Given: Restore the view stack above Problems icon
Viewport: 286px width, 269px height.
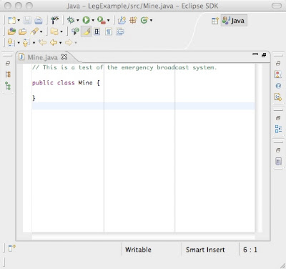Looking at the screenshot, I should click(278, 64).
